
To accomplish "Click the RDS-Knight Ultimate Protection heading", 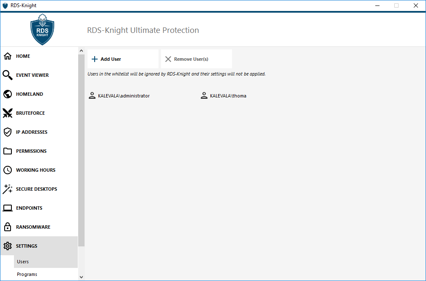I will click(x=143, y=30).
